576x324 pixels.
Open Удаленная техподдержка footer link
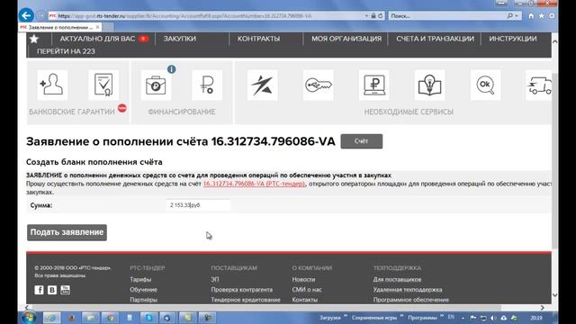pyautogui.click(x=408, y=290)
